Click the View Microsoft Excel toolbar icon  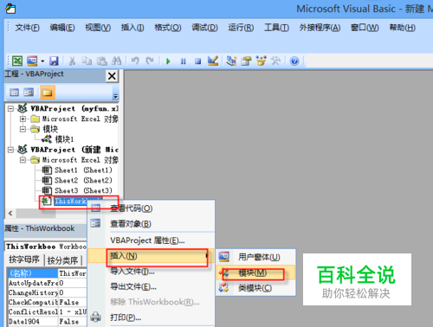coord(17,61)
